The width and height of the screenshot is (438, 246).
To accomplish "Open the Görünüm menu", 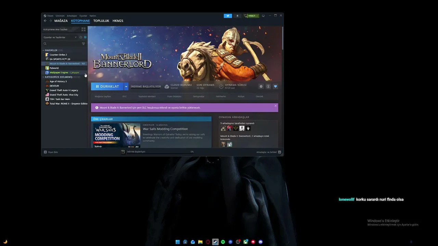I will (x=60, y=16).
